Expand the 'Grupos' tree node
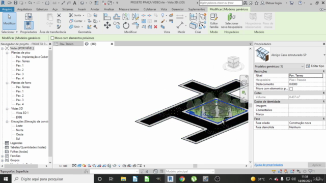Viewport: 326px width, 183px height. point(2,161)
